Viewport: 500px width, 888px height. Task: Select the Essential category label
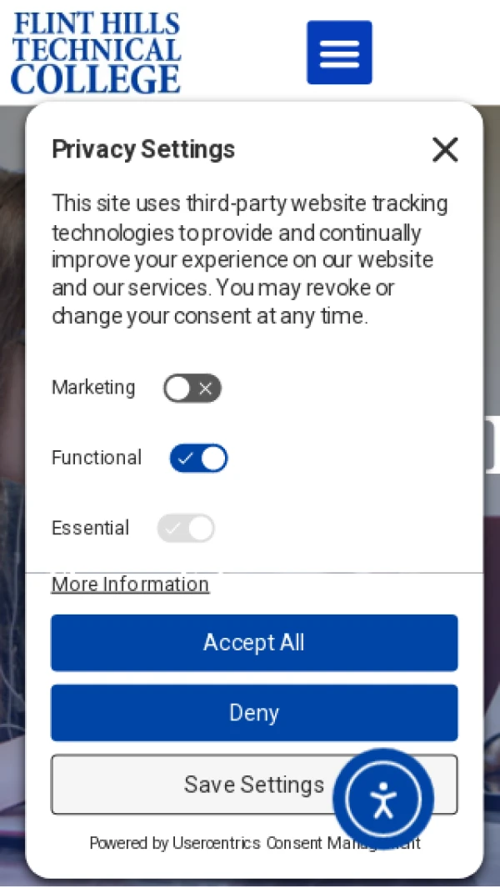(90, 528)
